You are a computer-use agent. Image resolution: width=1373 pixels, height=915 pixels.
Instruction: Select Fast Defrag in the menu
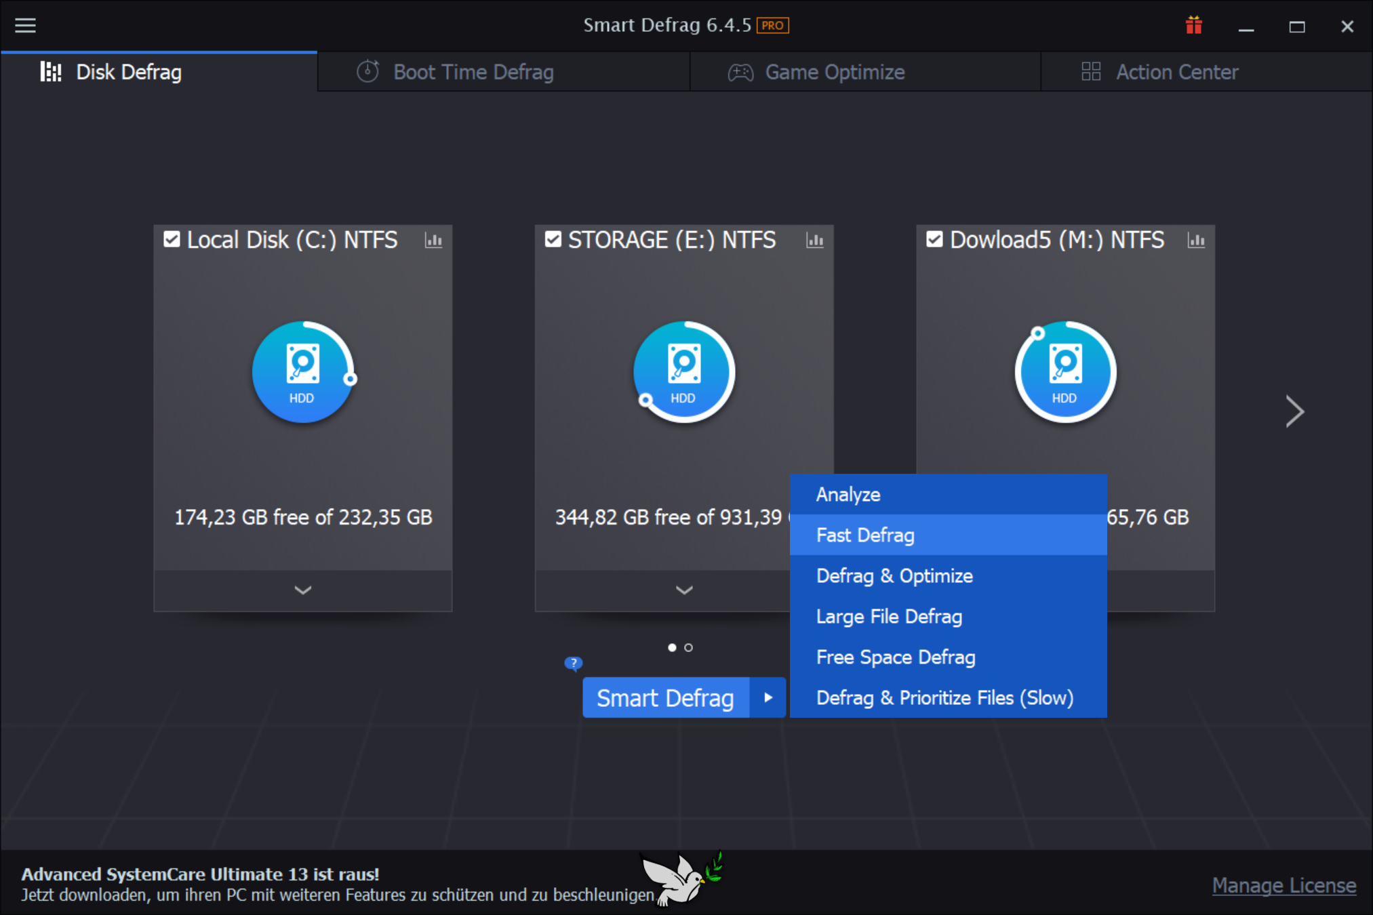[x=948, y=535]
